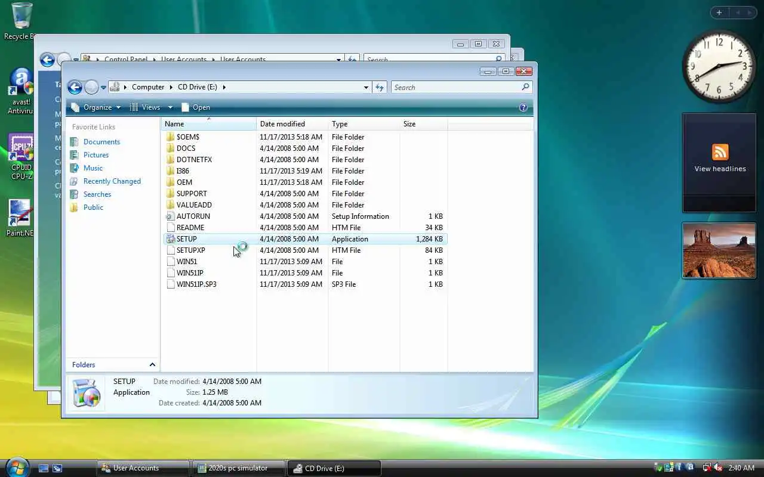The height and width of the screenshot is (477, 764).
Task: Sort by the Date modified column header
Action: click(x=292, y=124)
